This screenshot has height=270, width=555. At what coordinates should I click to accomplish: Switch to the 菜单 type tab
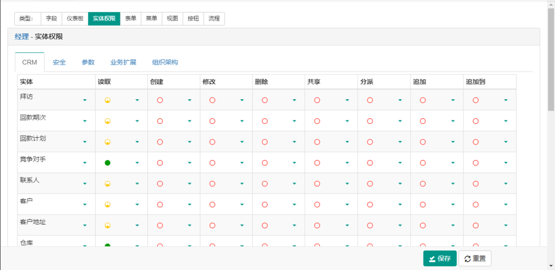point(152,19)
